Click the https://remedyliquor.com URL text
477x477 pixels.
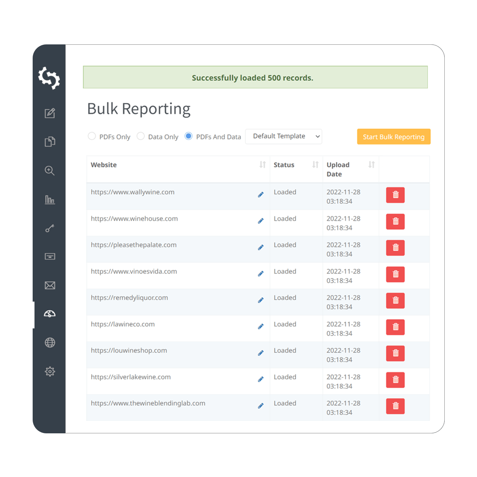click(129, 298)
